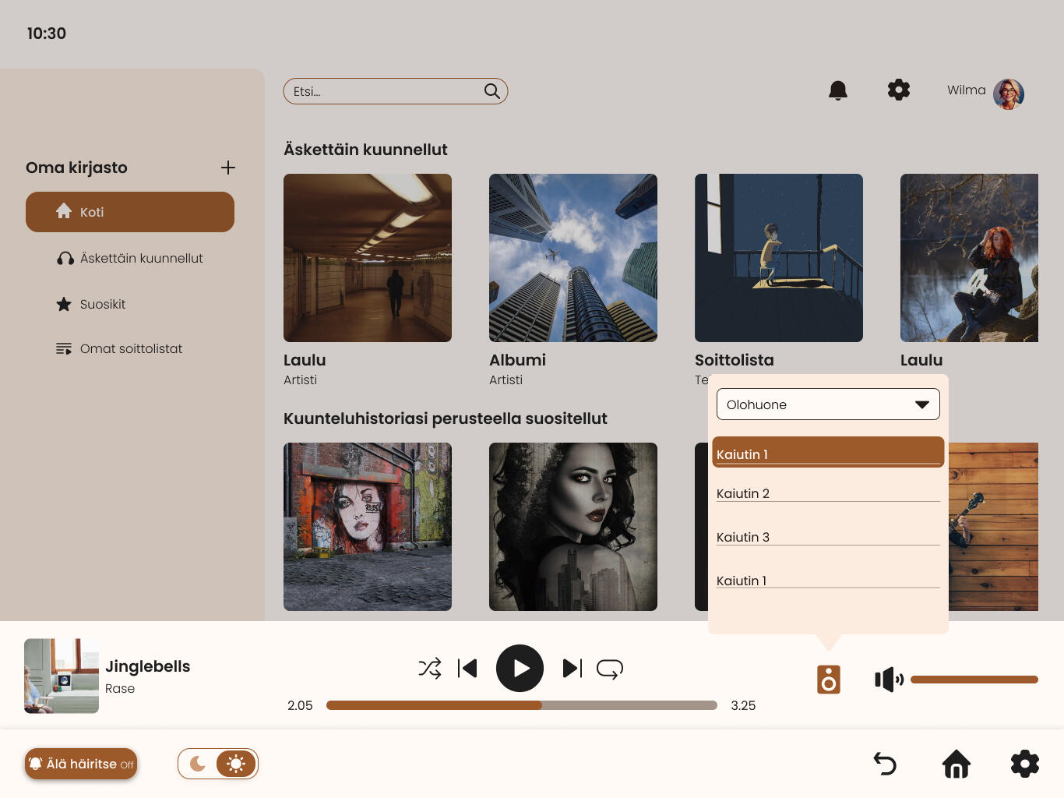This screenshot has height=798, width=1064.
Task: Click the Jinglebells now-playing album art
Action: 62,676
